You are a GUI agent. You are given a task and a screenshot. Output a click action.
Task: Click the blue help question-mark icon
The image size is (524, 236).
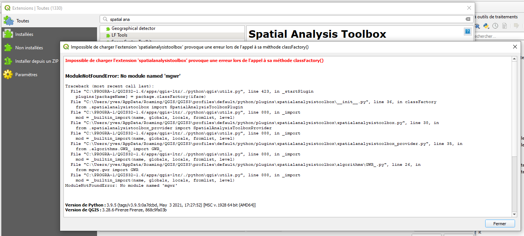point(468,31)
